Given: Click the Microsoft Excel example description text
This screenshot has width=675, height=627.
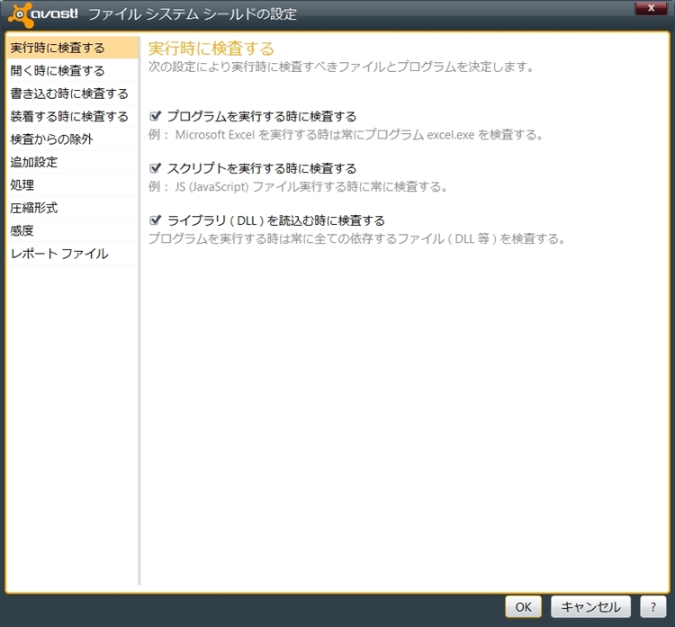Looking at the screenshot, I should tap(346, 135).
